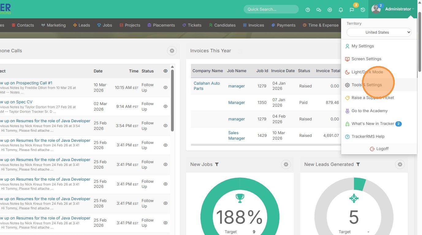This screenshot has width=422, height=235.
Task: Click the help question mark icon in header
Action: (x=308, y=10)
